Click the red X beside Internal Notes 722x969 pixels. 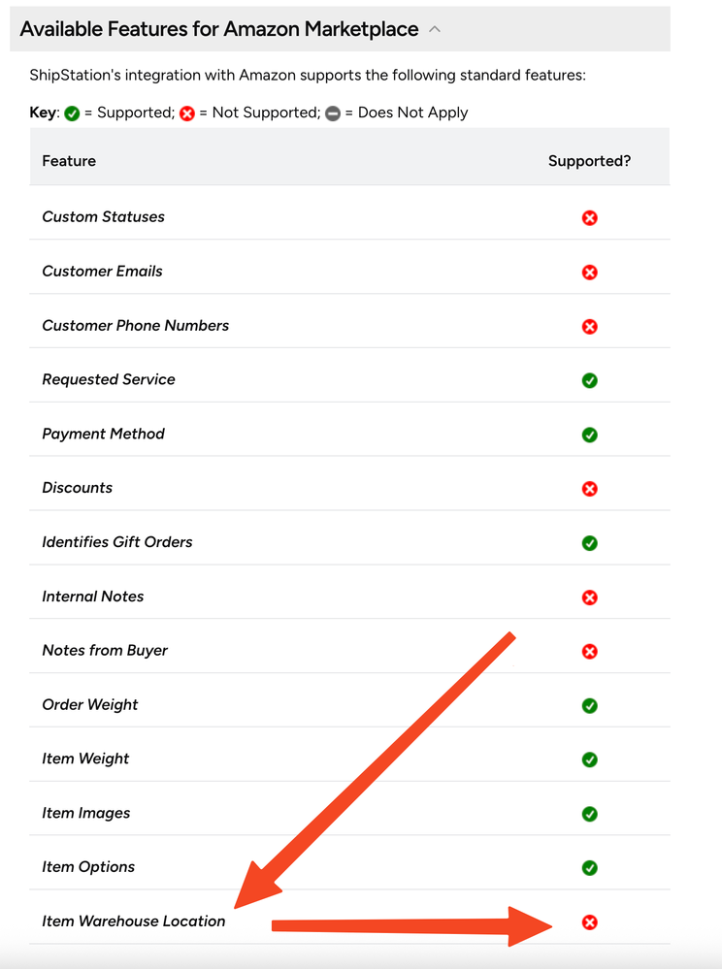589,598
